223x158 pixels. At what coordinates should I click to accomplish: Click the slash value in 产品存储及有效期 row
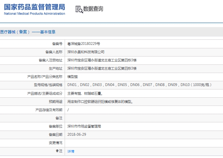[x=68, y=110]
